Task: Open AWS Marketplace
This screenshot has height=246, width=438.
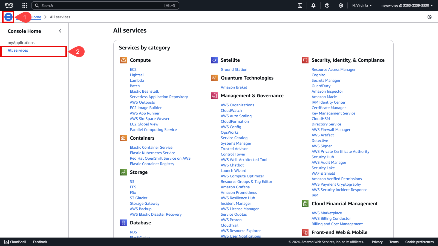Action: [327, 213]
